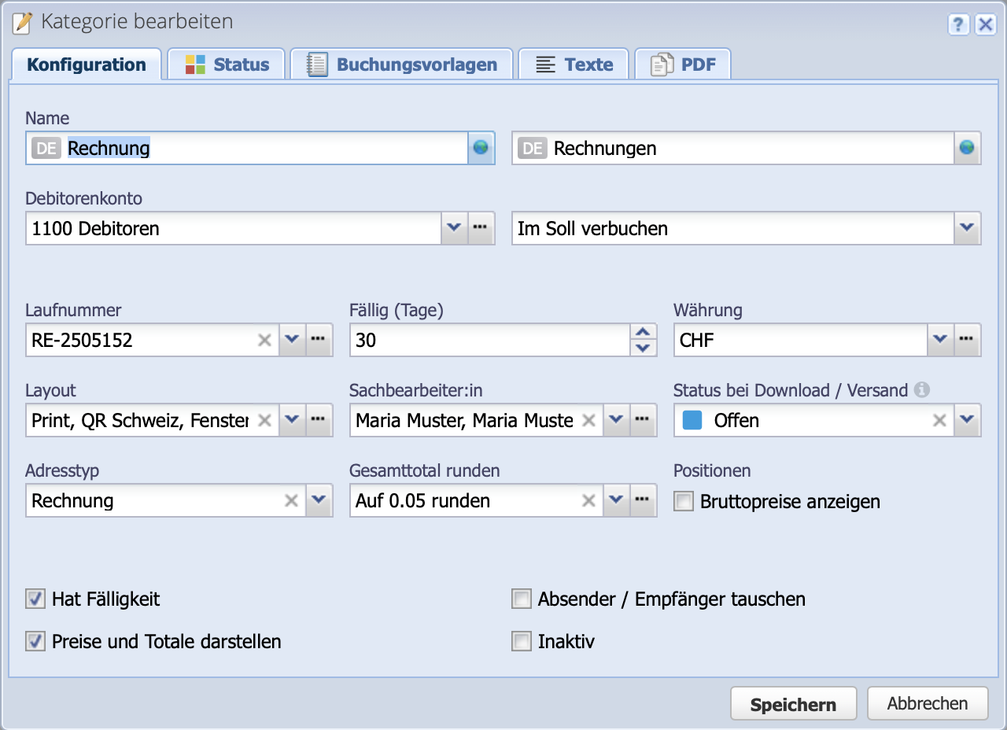Open the Währung dropdown
This screenshot has width=1007, height=730.
point(940,340)
